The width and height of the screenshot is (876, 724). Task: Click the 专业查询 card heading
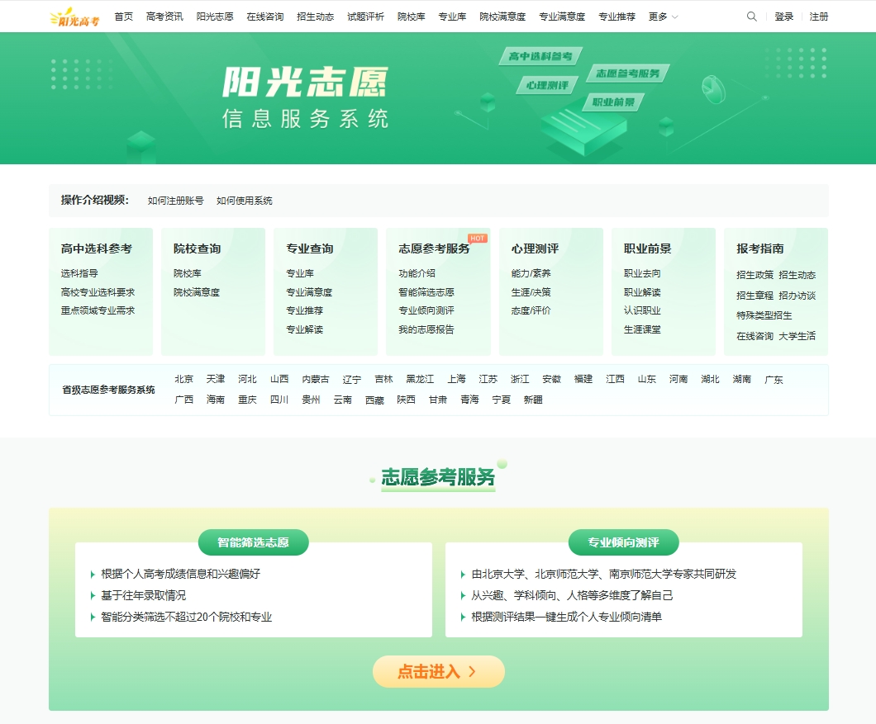310,248
